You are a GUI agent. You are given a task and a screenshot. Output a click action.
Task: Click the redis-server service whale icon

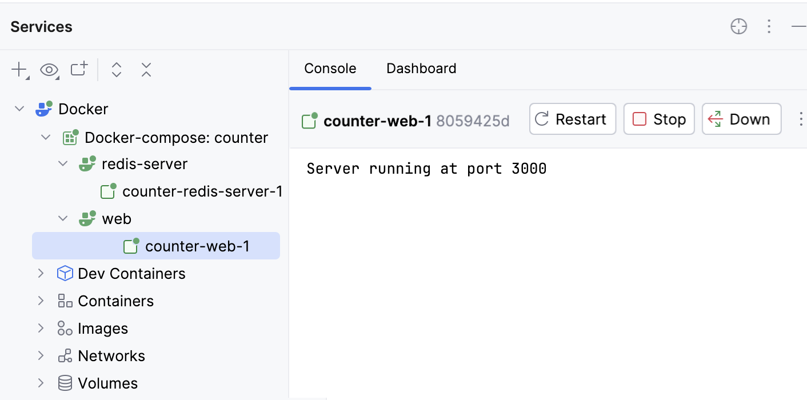coord(87,164)
